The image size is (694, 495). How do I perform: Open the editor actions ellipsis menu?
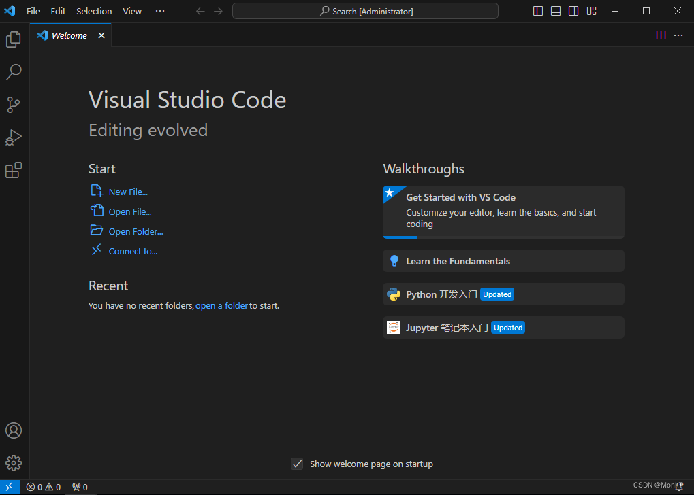(678, 35)
